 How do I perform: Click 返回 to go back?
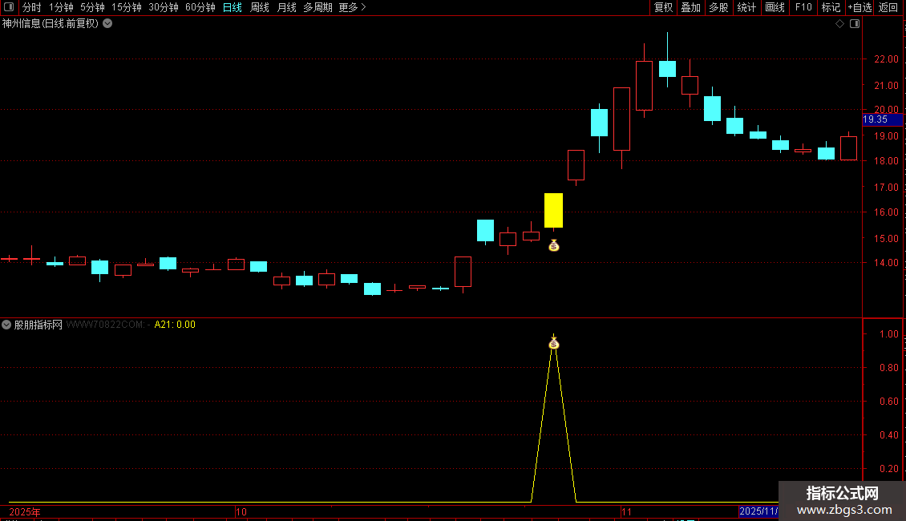point(888,7)
